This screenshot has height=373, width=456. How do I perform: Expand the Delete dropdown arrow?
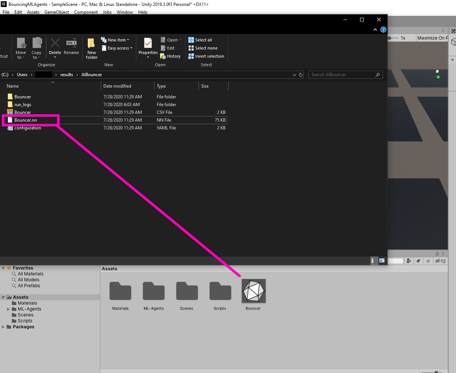(x=55, y=57)
